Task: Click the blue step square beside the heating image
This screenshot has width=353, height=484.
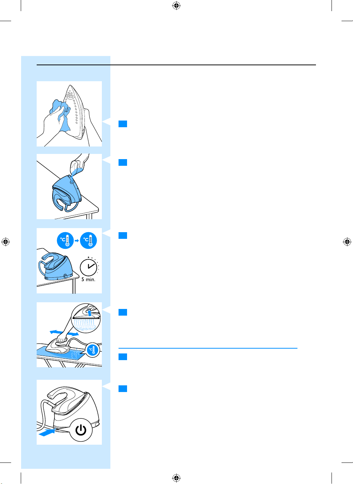Action: 123,236
